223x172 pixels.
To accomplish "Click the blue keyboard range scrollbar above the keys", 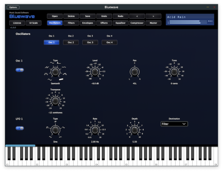I will (21, 146).
